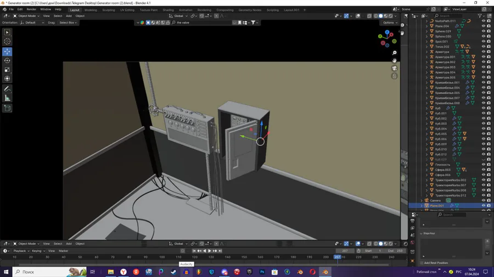Open the Global transform orientation dropdown
The image size is (494, 277).
(x=178, y=16)
